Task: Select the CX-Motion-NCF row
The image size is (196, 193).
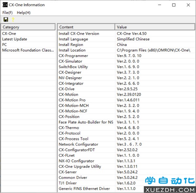Action: click(x=126, y=111)
